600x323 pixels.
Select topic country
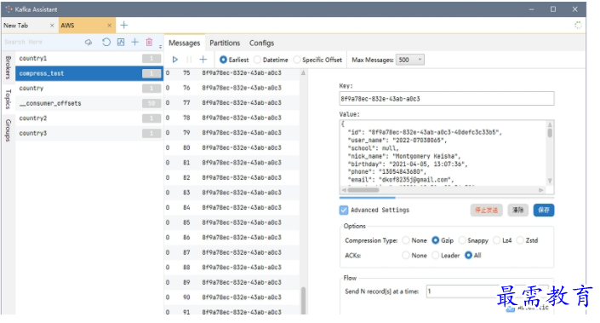coord(89,88)
